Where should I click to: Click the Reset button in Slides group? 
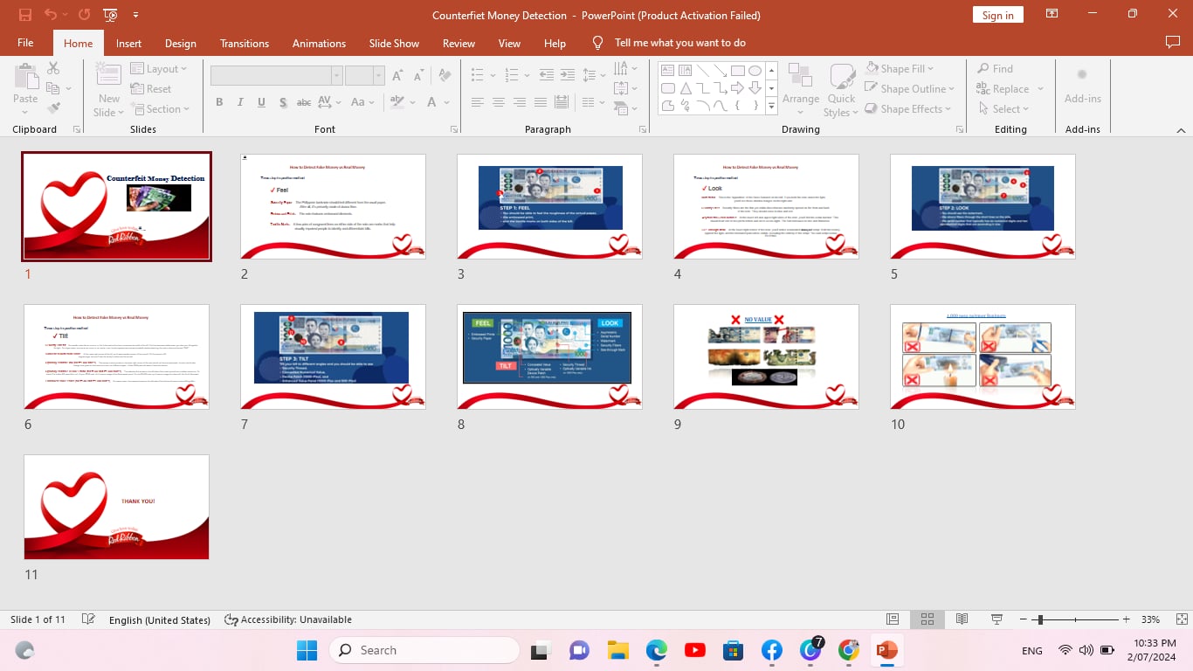coord(151,89)
